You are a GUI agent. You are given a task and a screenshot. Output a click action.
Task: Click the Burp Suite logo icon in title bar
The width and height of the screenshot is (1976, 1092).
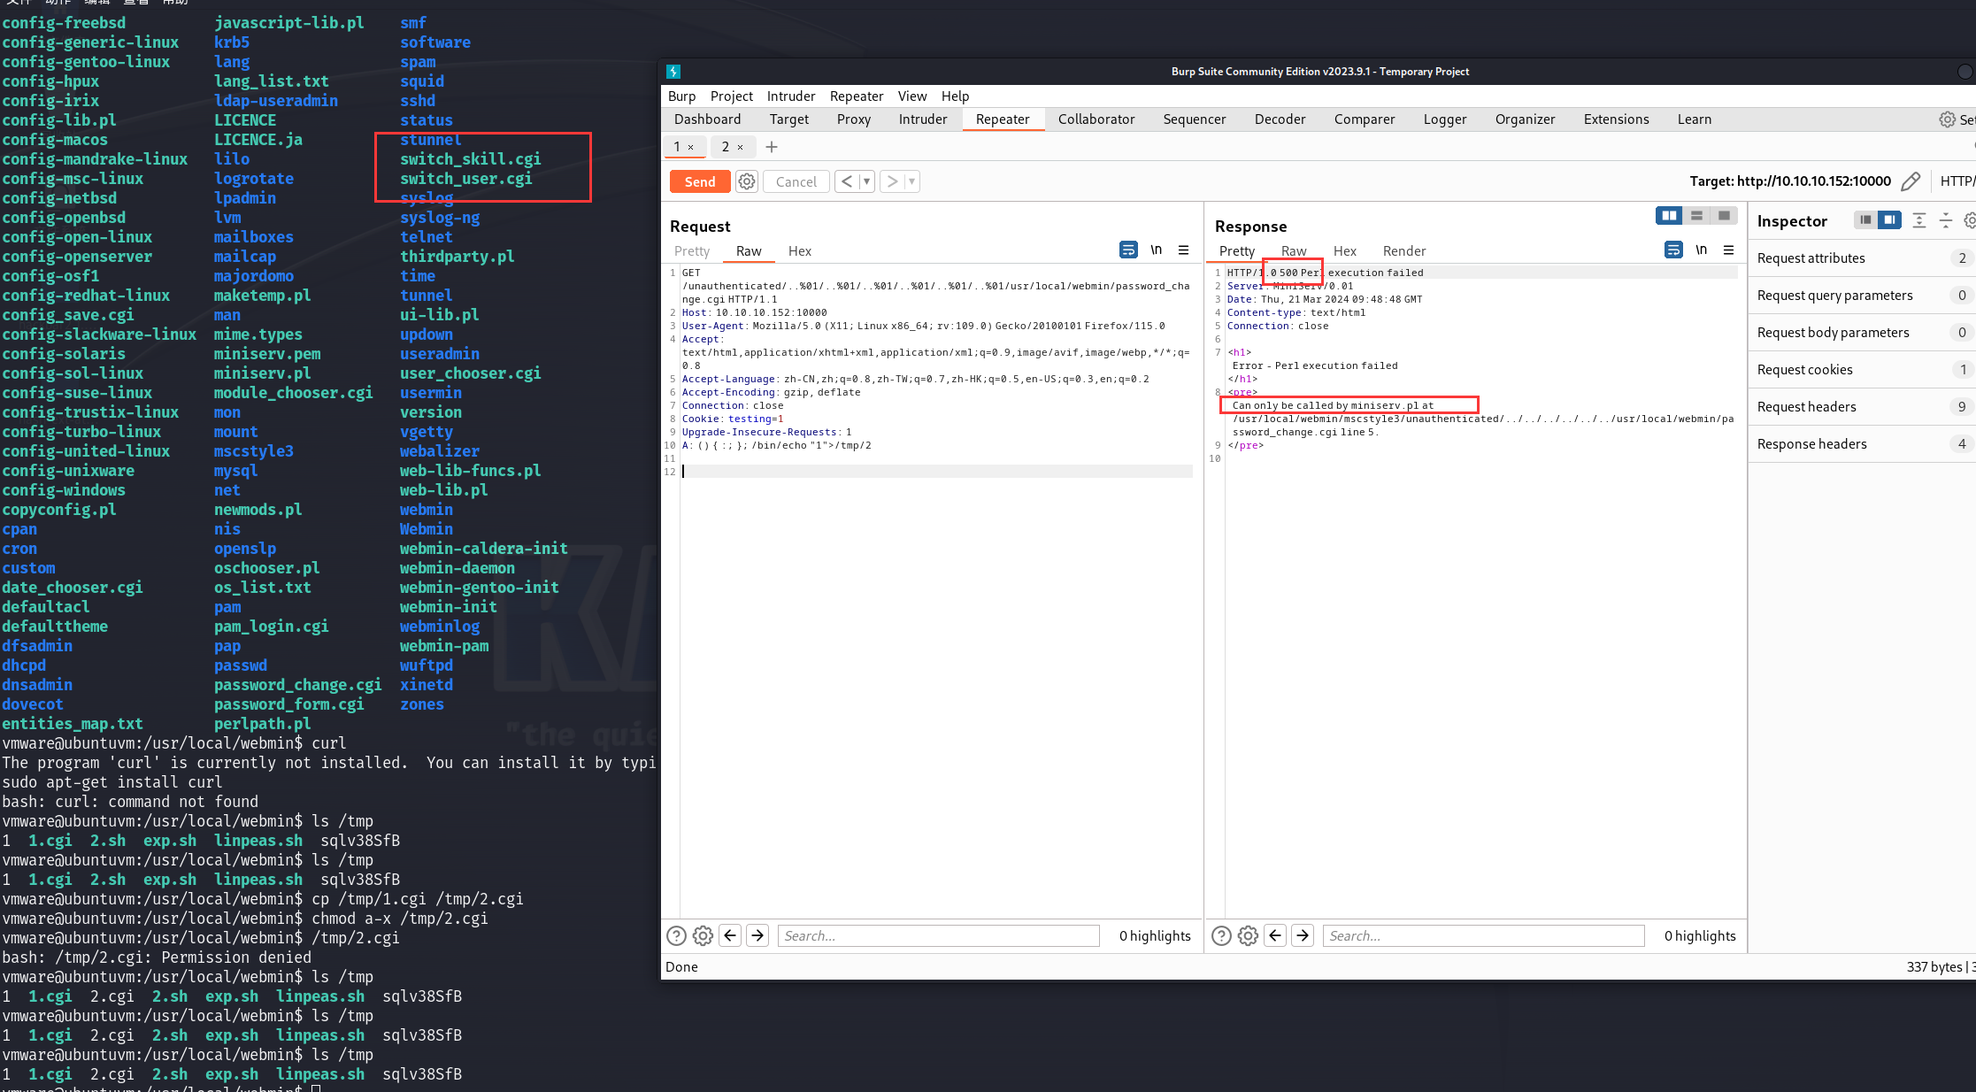click(673, 72)
